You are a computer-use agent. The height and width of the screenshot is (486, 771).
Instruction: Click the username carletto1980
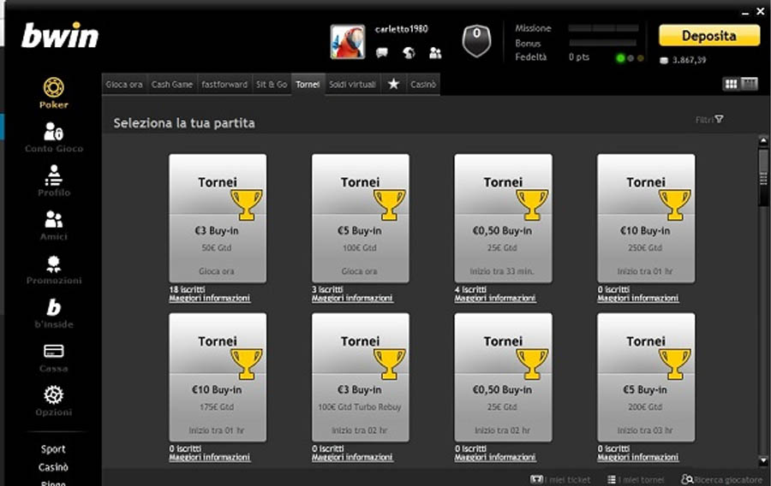point(401,29)
